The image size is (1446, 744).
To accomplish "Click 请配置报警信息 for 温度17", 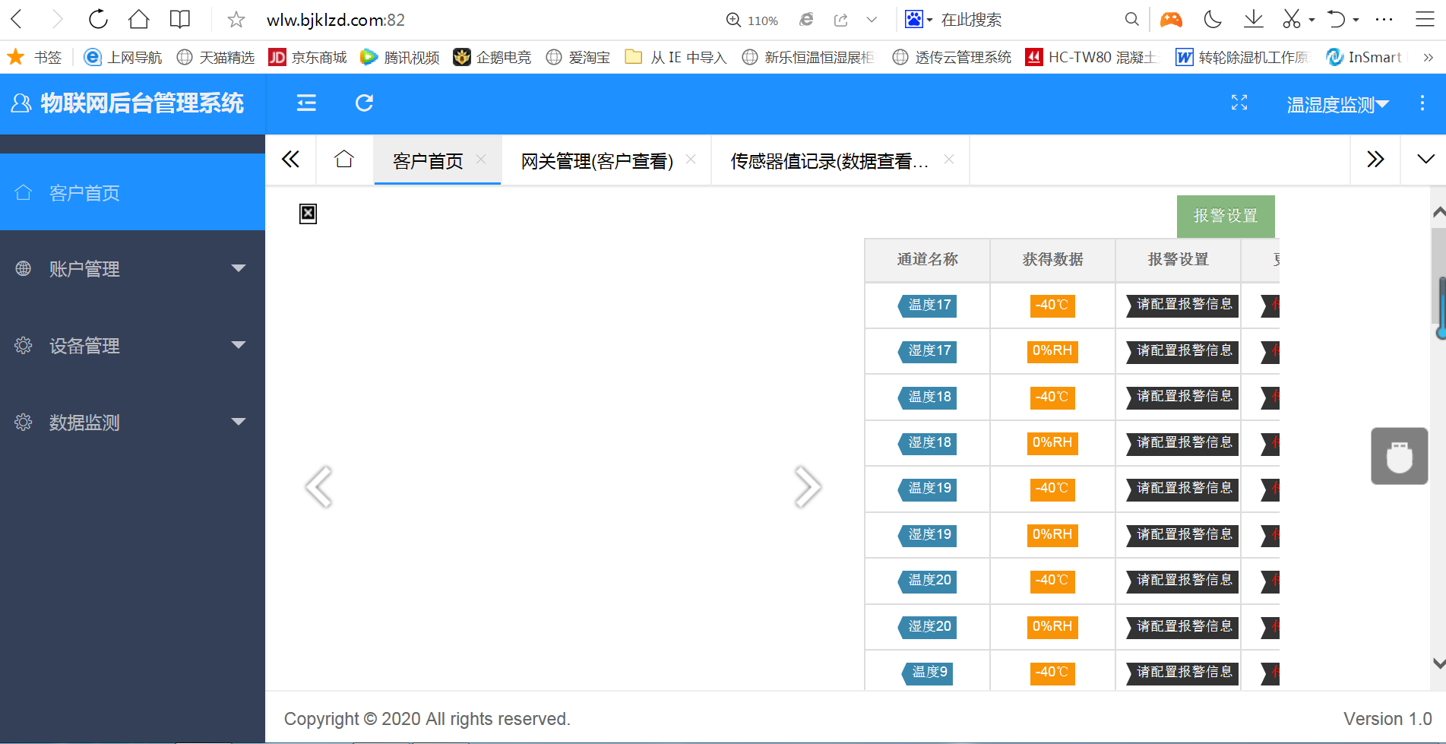I will (1182, 305).
